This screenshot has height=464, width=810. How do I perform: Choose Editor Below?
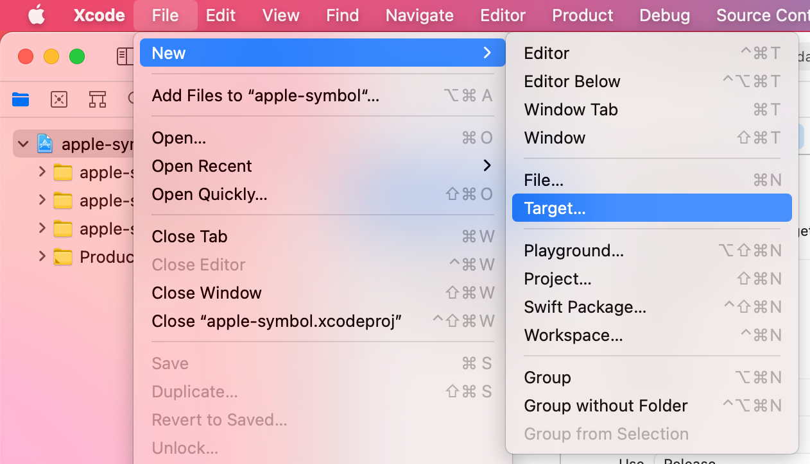pyautogui.click(x=652, y=81)
